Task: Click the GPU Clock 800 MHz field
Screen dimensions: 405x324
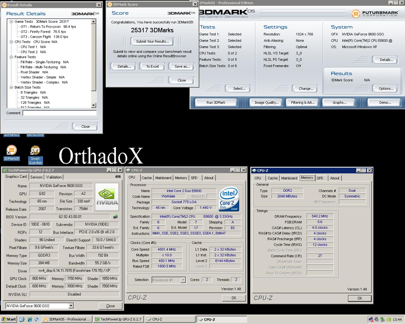Action: pyautogui.click(x=39, y=278)
